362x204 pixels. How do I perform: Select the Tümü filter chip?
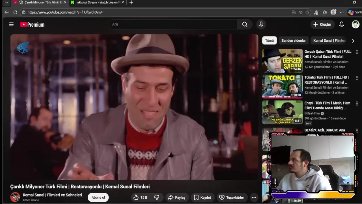click(x=269, y=41)
